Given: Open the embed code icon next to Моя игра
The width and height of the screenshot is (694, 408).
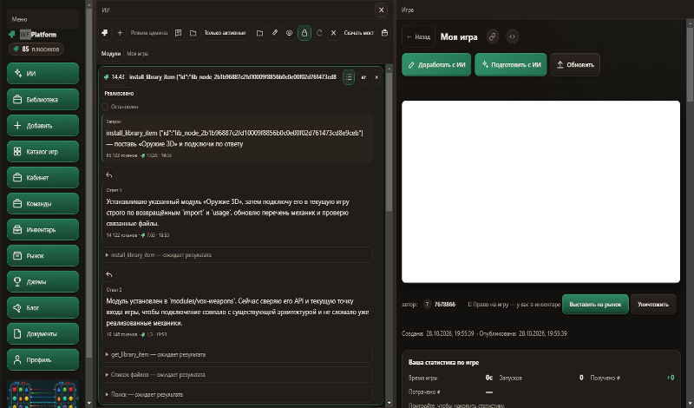Looking at the screenshot, I should coord(512,36).
